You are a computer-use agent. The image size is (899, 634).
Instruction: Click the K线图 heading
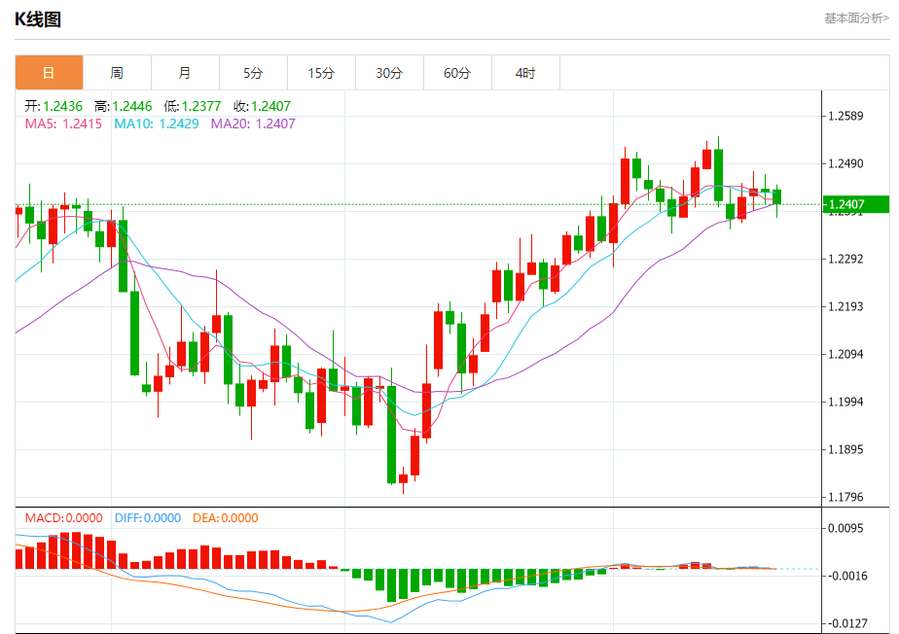(38, 19)
